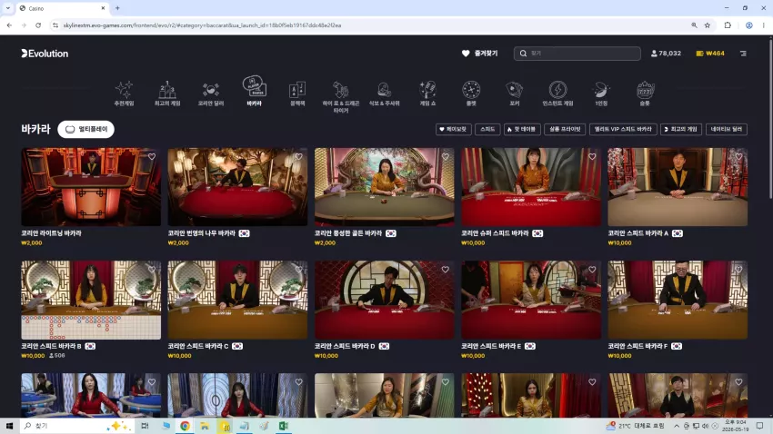
Task: Favorite 코리안 스피드 바카라 E with its heart
Action: 592,270
